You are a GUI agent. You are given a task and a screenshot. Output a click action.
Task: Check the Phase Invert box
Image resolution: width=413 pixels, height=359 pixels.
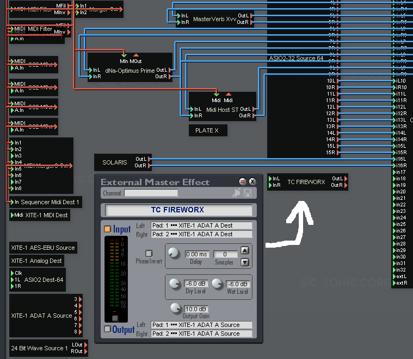(x=149, y=253)
